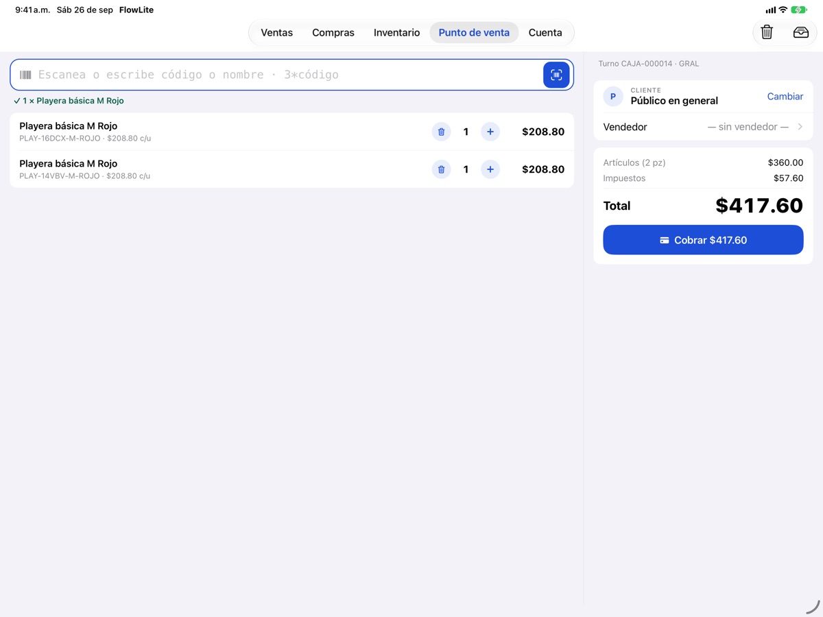Image resolution: width=823 pixels, height=617 pixels.
Task: Click the Vendedor label
Action: tap(625, 127)
